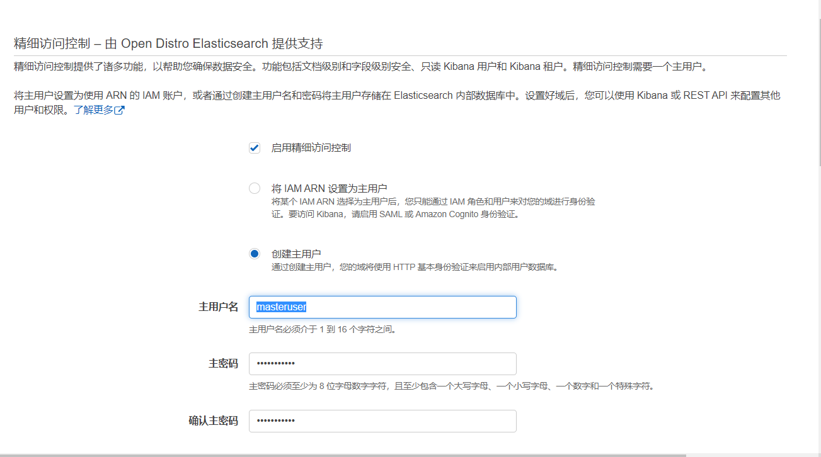Select 将 IAM ARN 设置为主用户 radio button
This screenshot has height=457, width=821.
pyautogui.click(x=255, y=188)
